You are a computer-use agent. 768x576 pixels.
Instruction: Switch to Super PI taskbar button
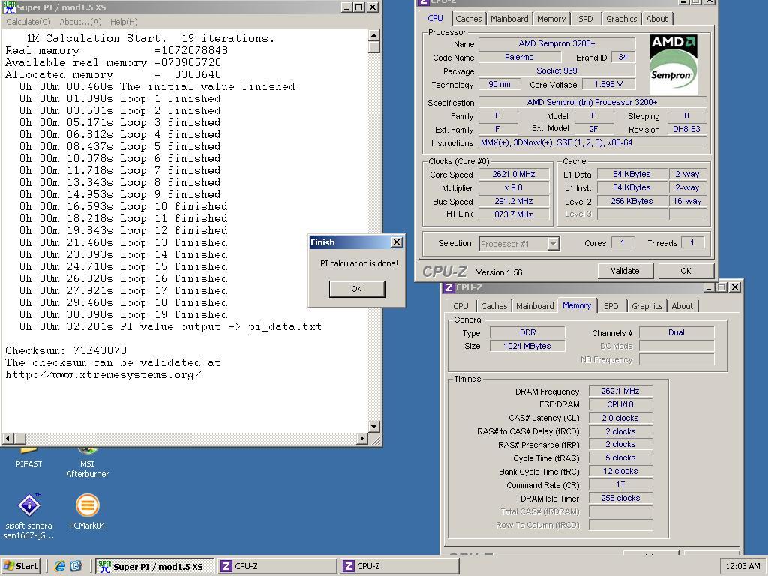click(x=154, y=567)
